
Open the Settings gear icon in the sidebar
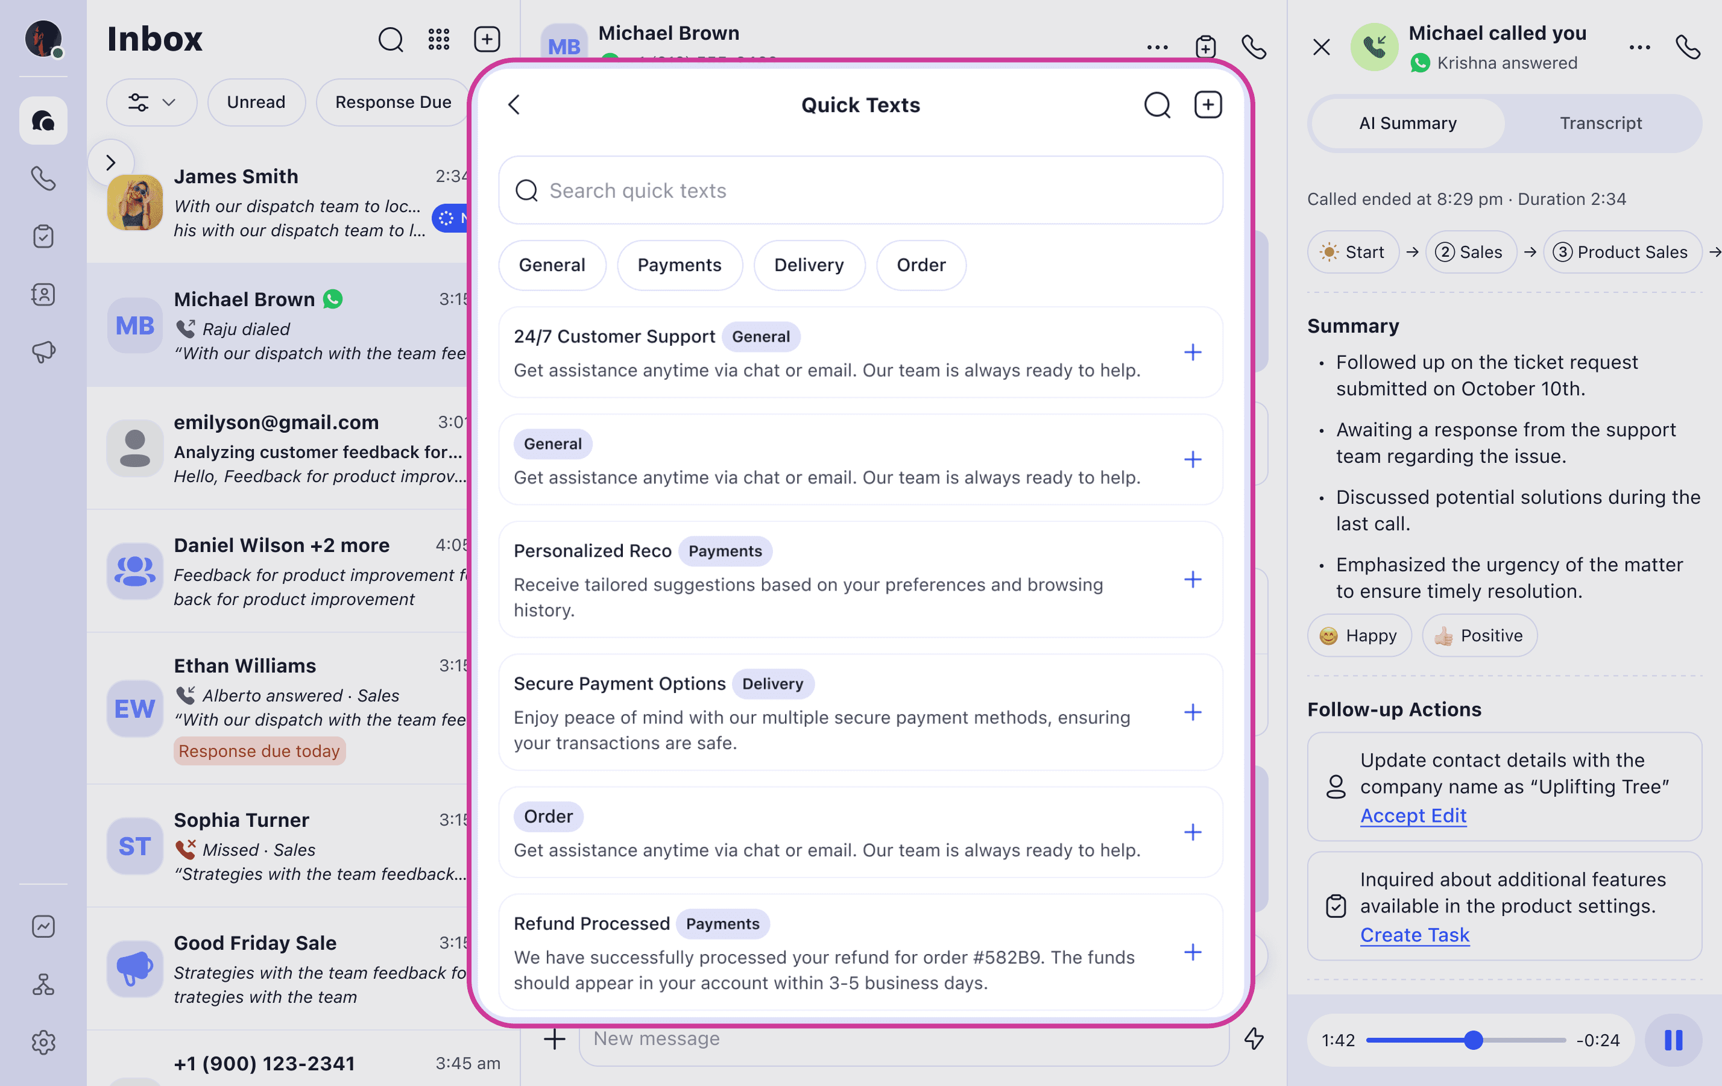43,1041
